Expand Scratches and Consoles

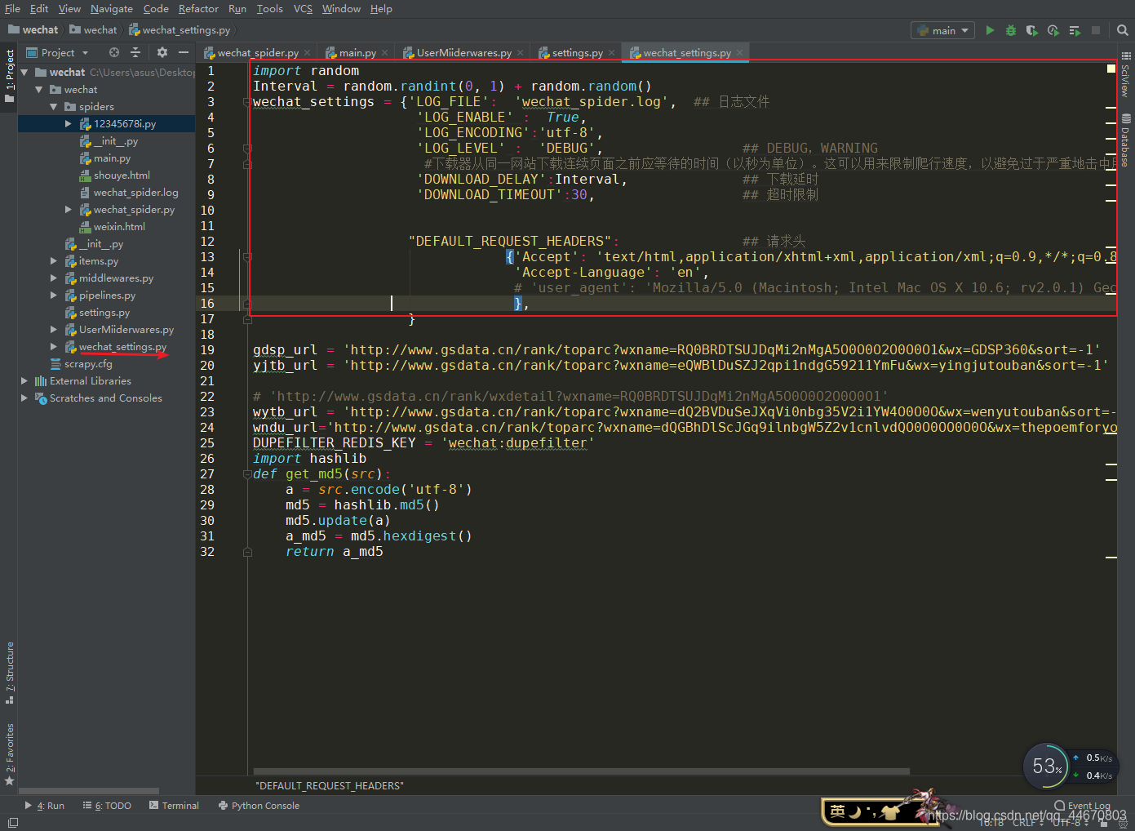[24, 398]
